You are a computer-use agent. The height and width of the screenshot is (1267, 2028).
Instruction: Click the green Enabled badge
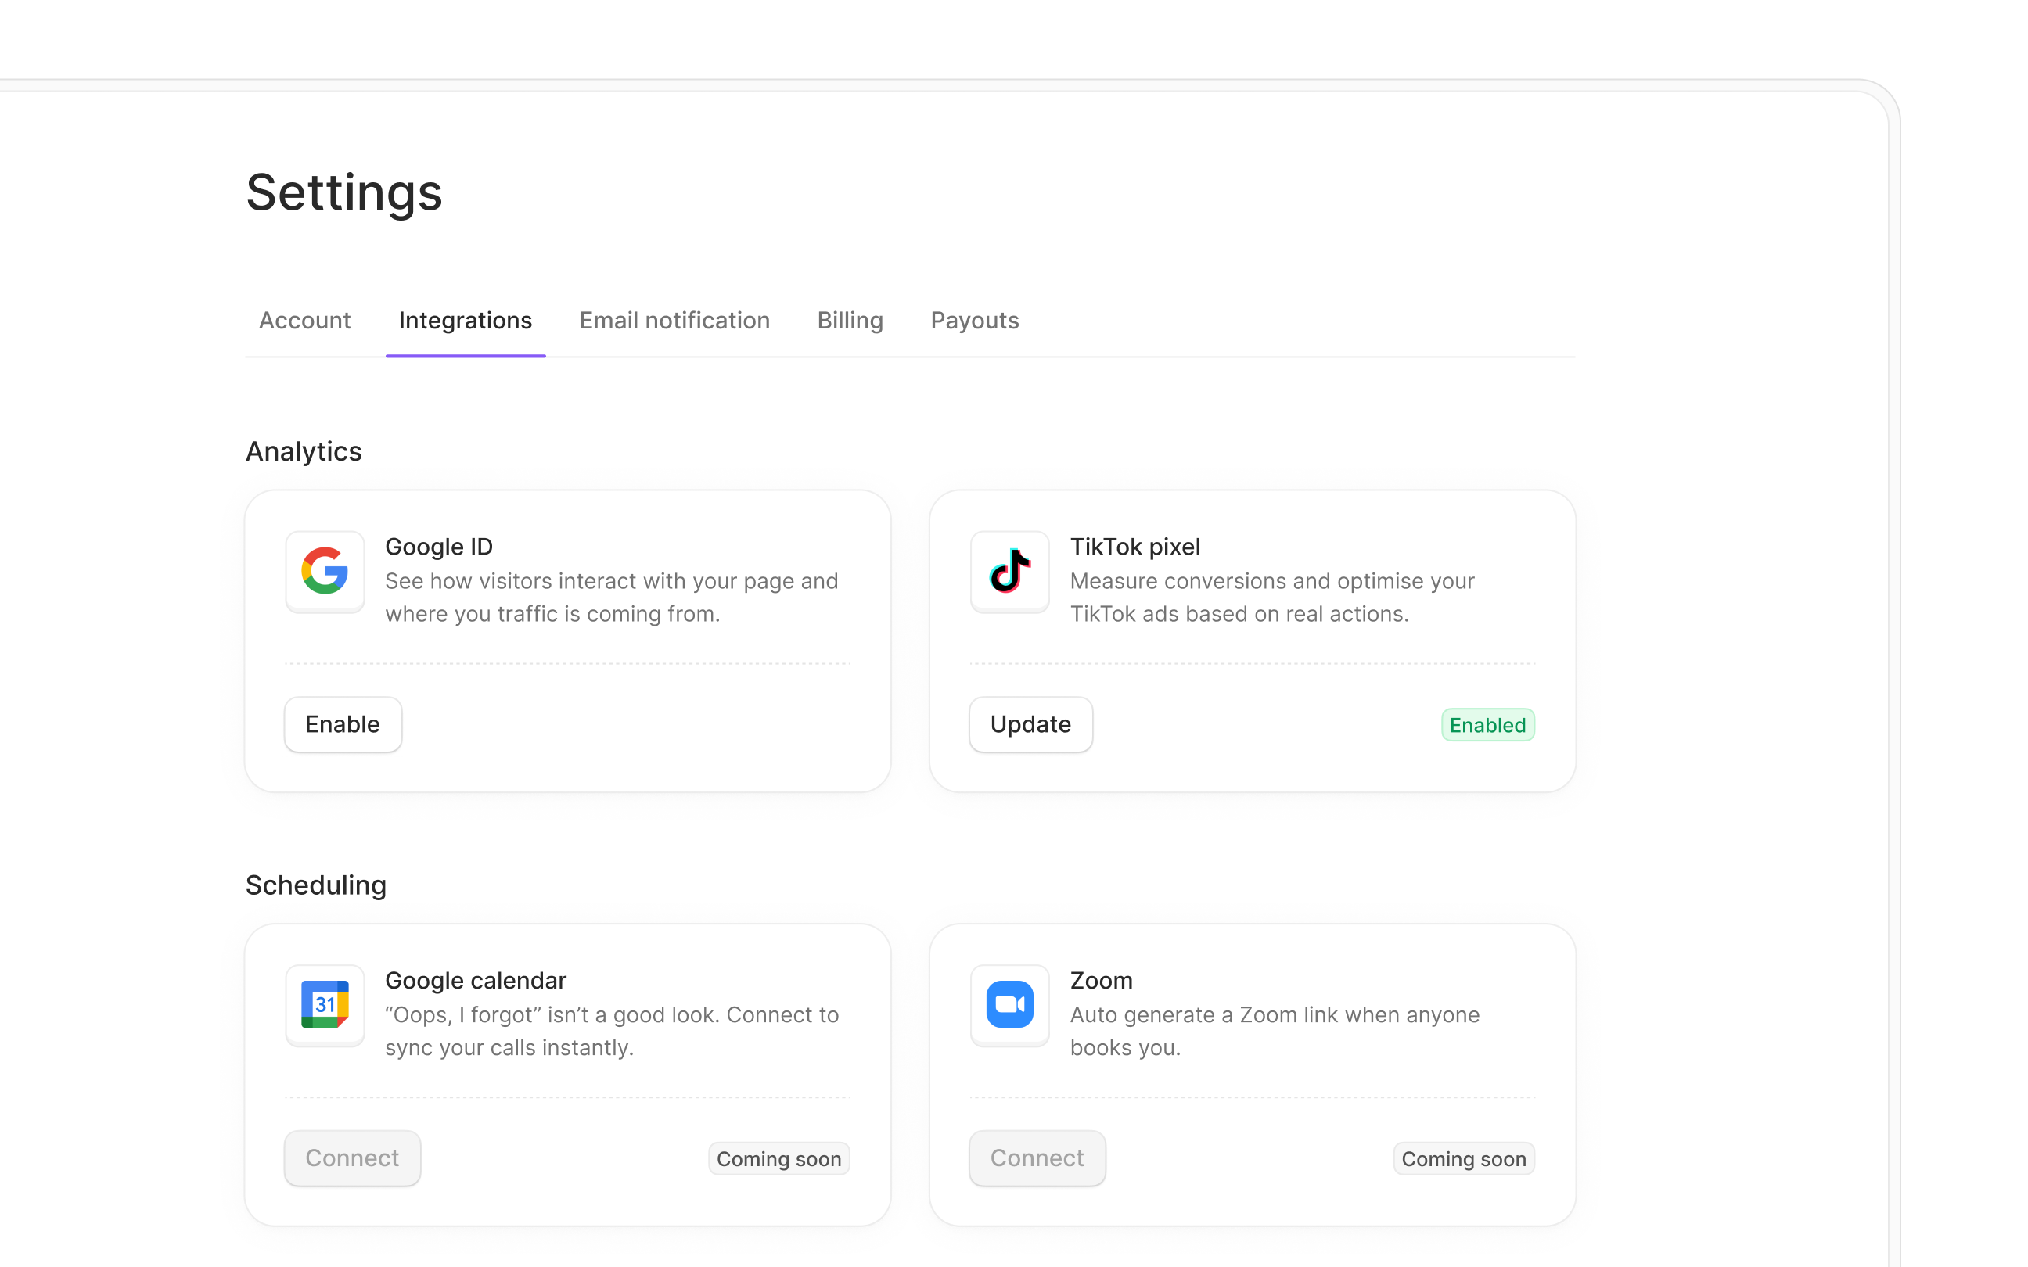point(1487,725)
